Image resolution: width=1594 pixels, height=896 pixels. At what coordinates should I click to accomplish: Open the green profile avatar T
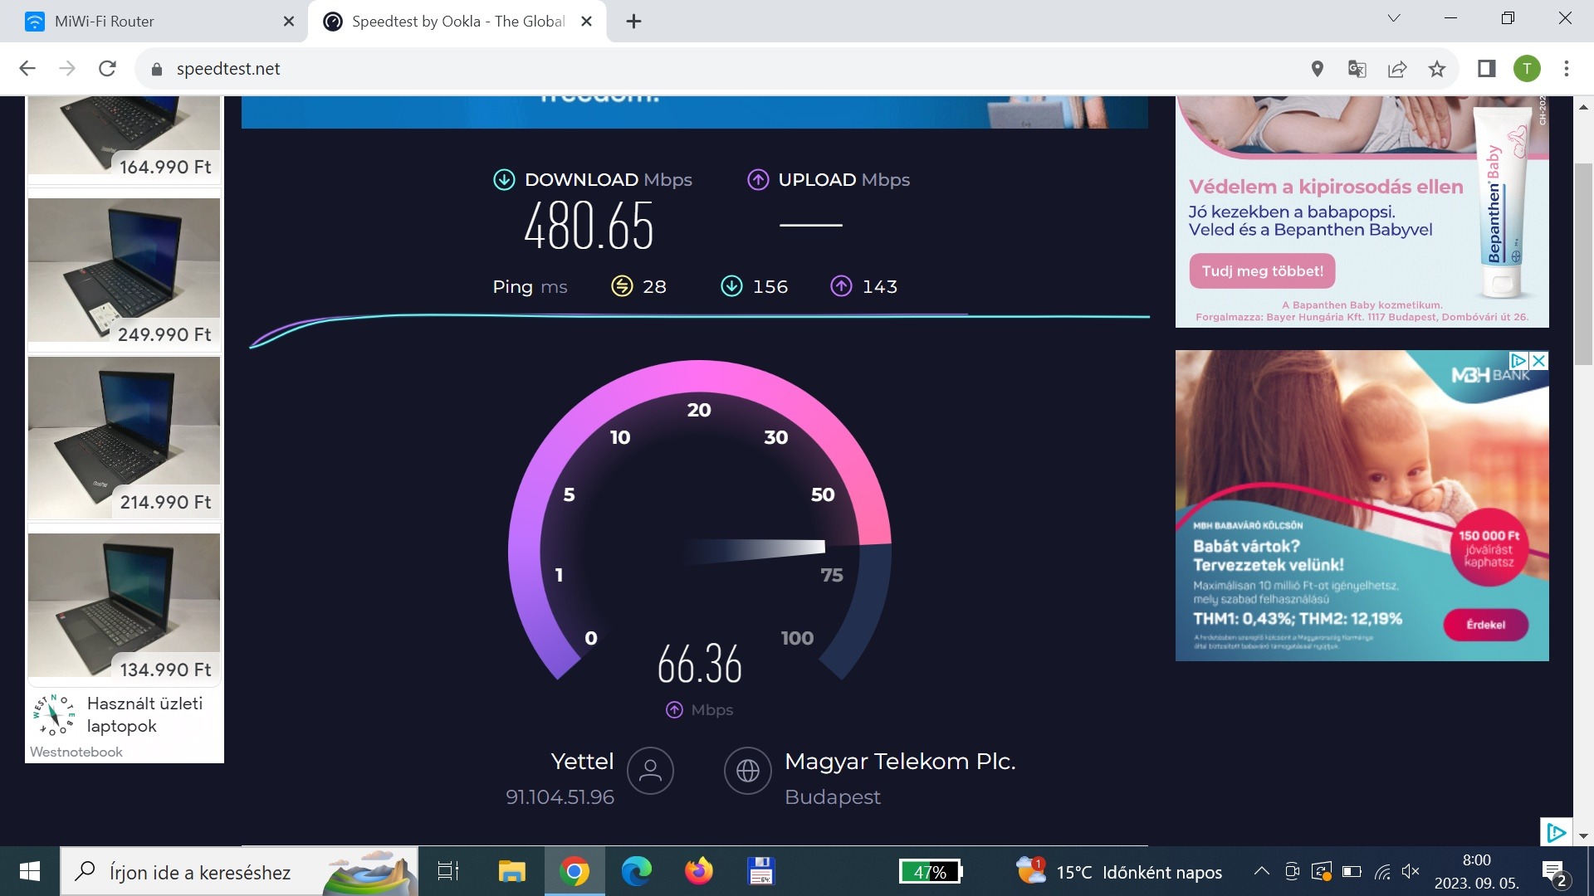[1528, 69]
